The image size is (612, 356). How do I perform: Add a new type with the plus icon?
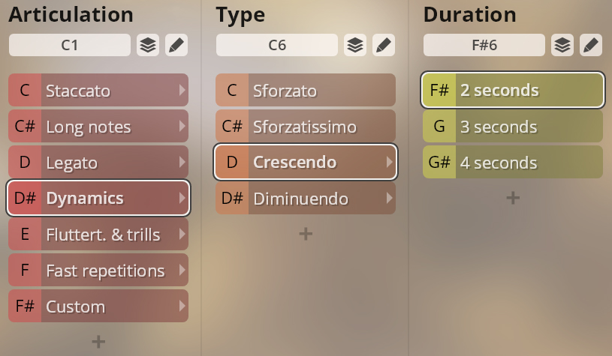pos(306,234)
